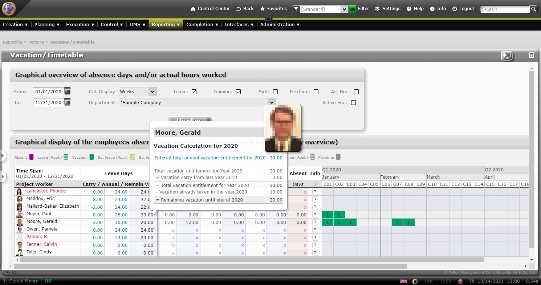Open the Execution menu

click(80, 24)
